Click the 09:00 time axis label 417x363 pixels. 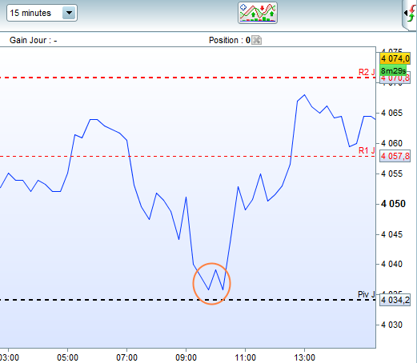pyautogui.click(x=186, y=357)
